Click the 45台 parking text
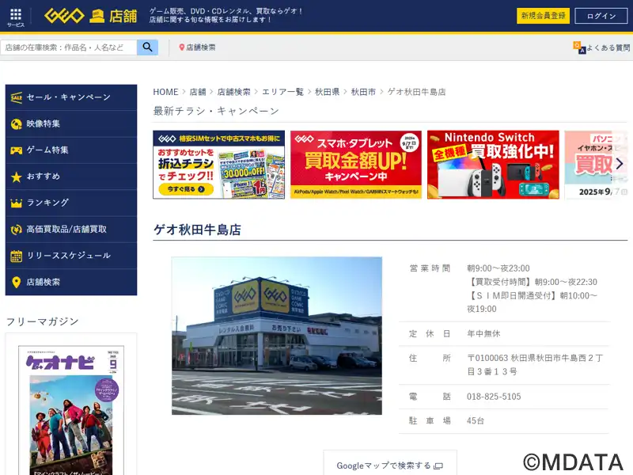 pos(476,421)
